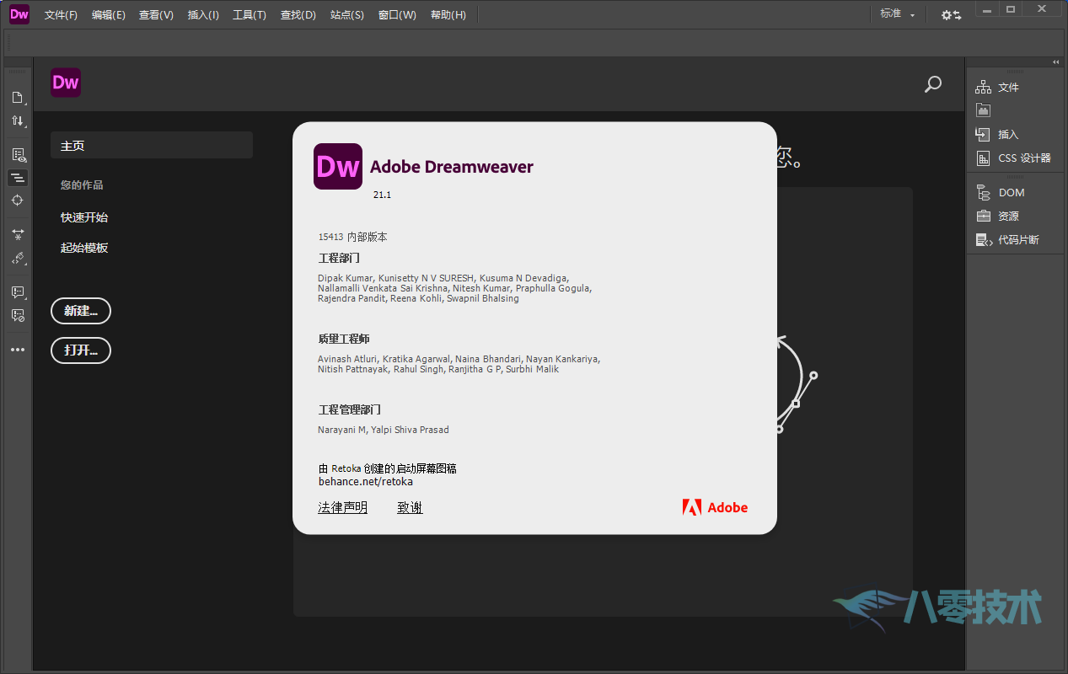Open the 文件(F) menu

(x=61, y=15)
